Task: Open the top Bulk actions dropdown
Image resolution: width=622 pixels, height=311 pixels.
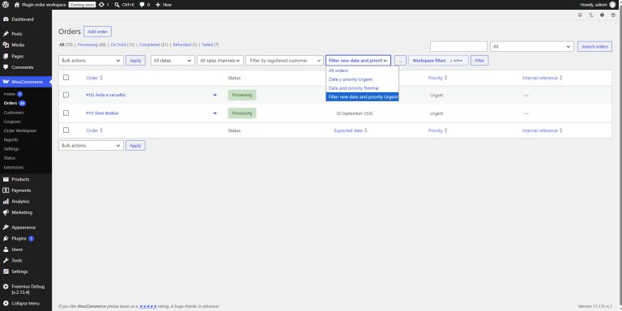Action: pyautogui.click(x=92, y=60)
